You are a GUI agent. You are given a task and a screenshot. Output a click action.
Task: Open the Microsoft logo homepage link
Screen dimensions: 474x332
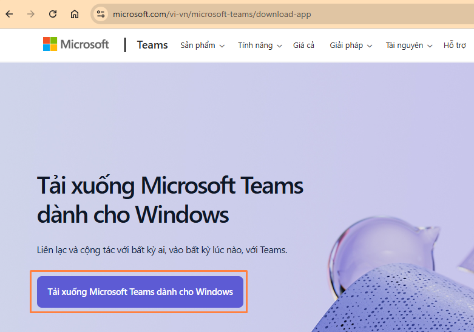[76, 44]
